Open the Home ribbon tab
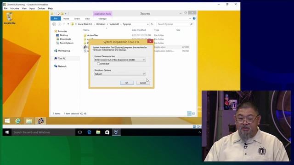Viewport: 294px width, 165px height. [66, 19]
